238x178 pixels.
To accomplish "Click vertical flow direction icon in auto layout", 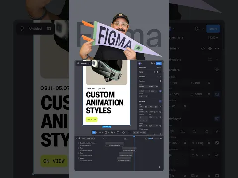I will click(146, 107).
